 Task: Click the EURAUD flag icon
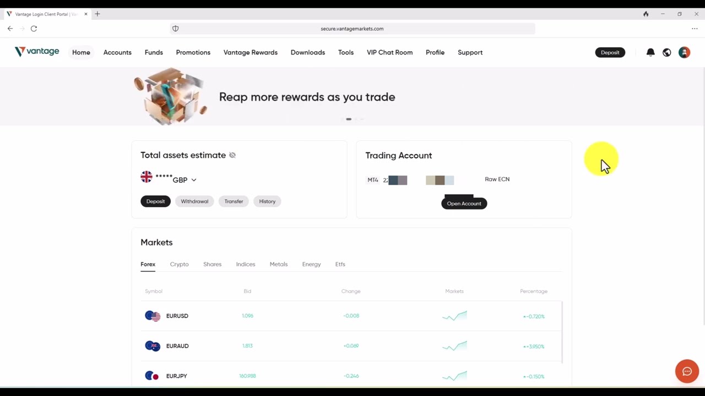[153, 346]
